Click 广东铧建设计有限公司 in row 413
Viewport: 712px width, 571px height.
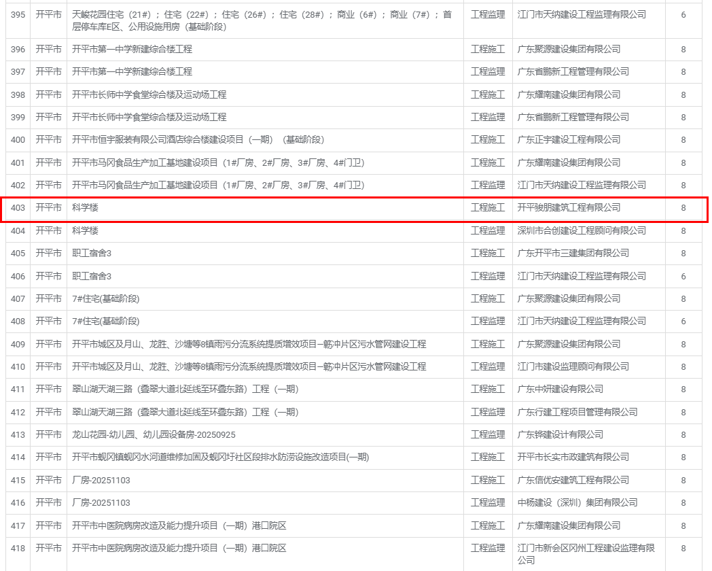click(560, 434)
